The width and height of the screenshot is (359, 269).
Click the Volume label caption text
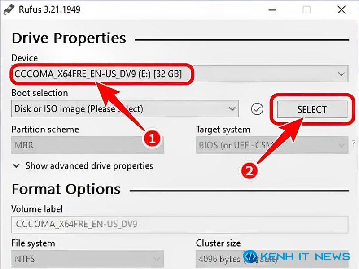point(37,209)
